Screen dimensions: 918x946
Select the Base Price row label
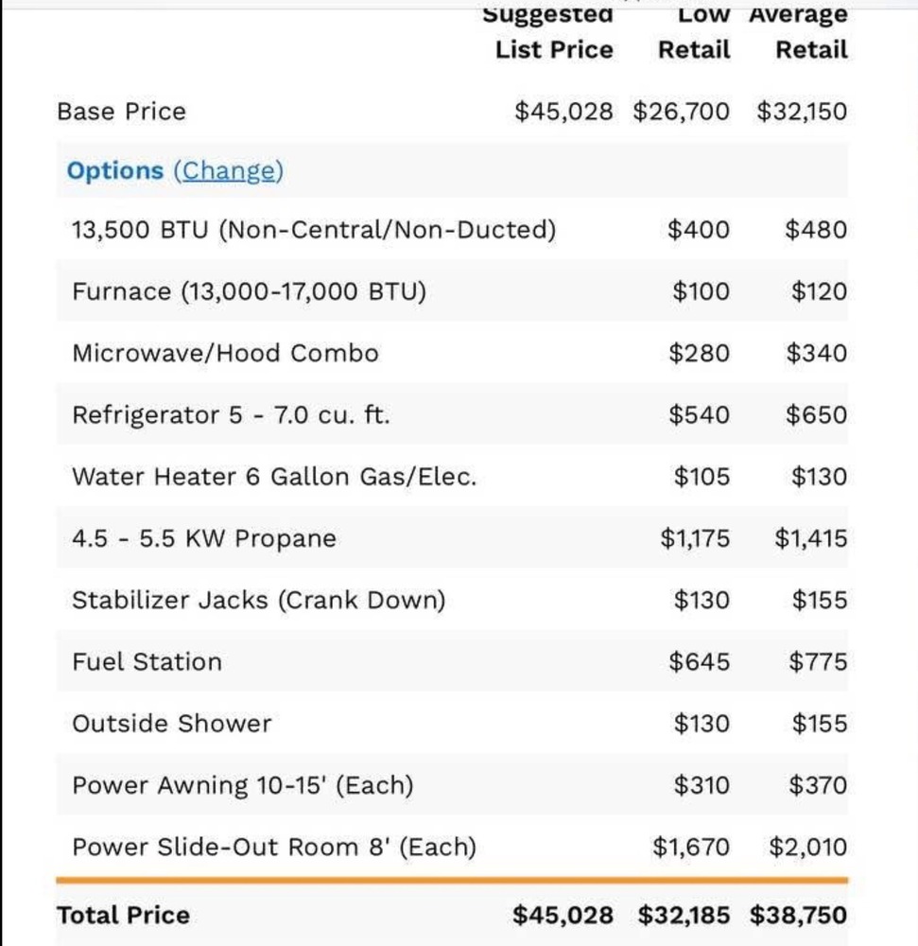121,112
